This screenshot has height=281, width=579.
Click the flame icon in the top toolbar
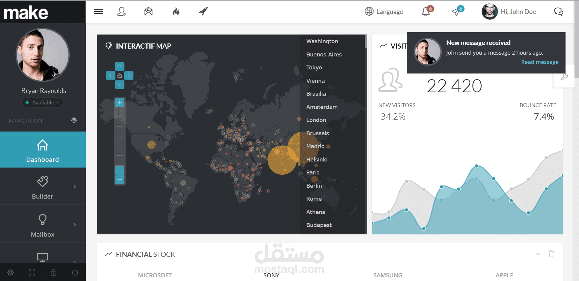coord(176,11)
